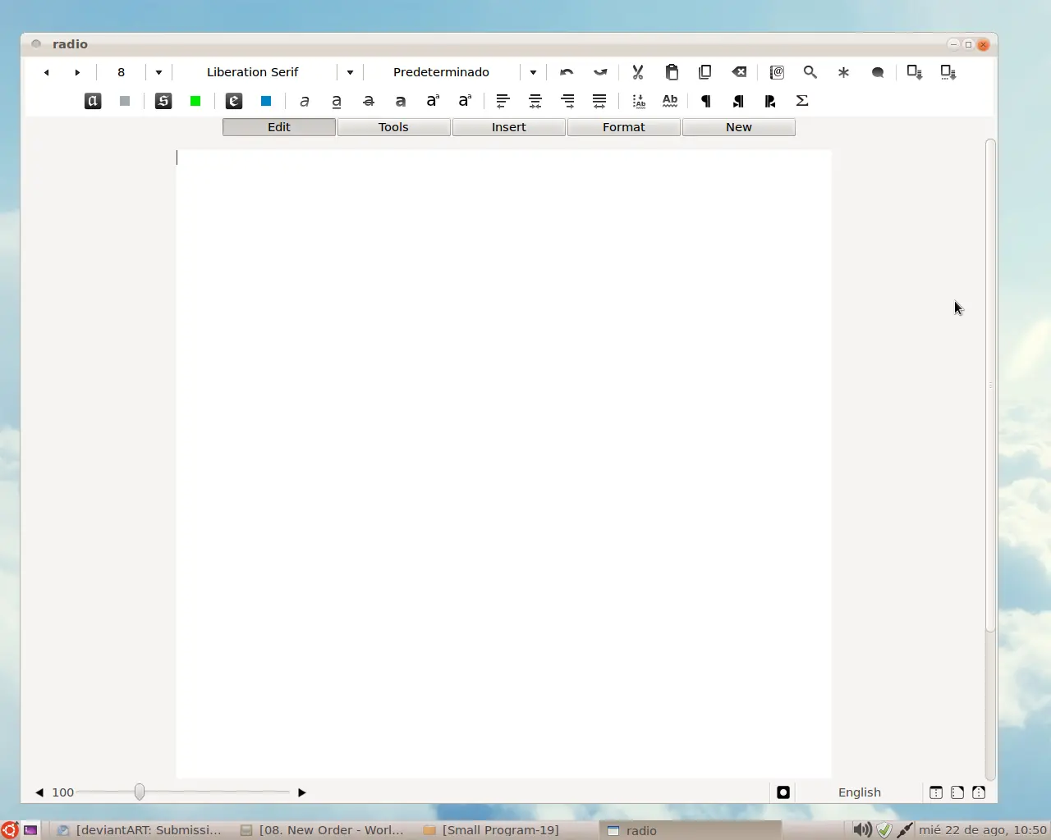Viewport: 1051px width, 840px height.
Task: Open search with magnifier icon
Action: [810, 72]
